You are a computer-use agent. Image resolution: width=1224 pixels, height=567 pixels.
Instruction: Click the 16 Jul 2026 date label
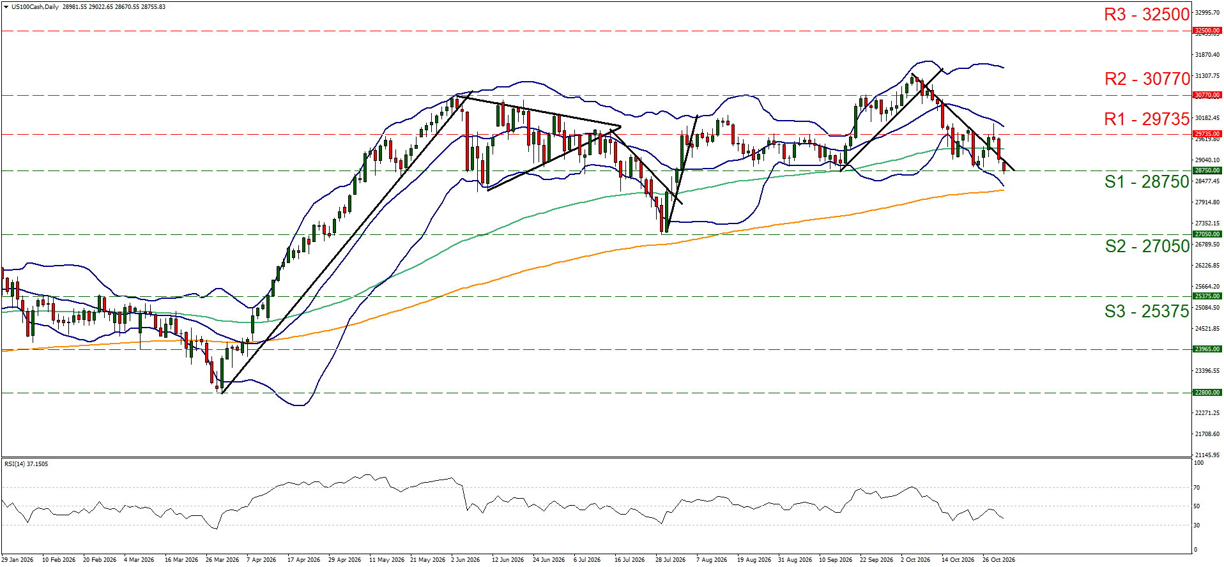click(x=630, y=560)
